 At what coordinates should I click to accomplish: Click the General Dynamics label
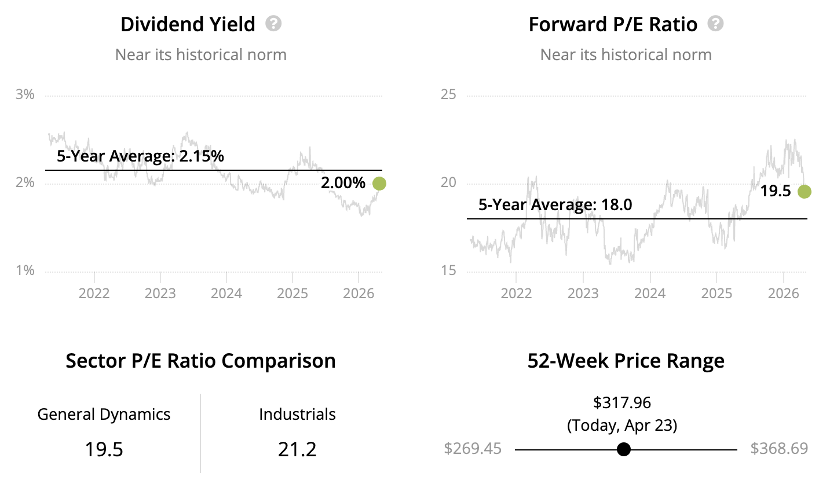coord(104,415)
